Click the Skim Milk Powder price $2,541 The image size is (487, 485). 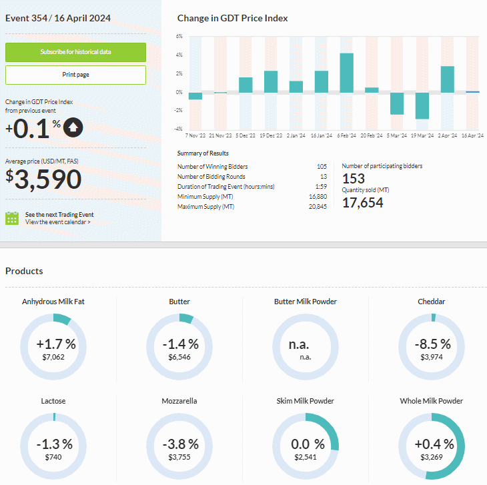click(x=306, y=457)
